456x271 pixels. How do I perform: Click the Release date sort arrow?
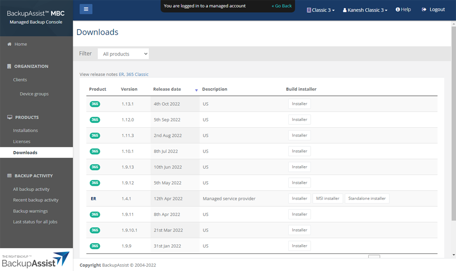pyautogui.click(x=197, y=90)
